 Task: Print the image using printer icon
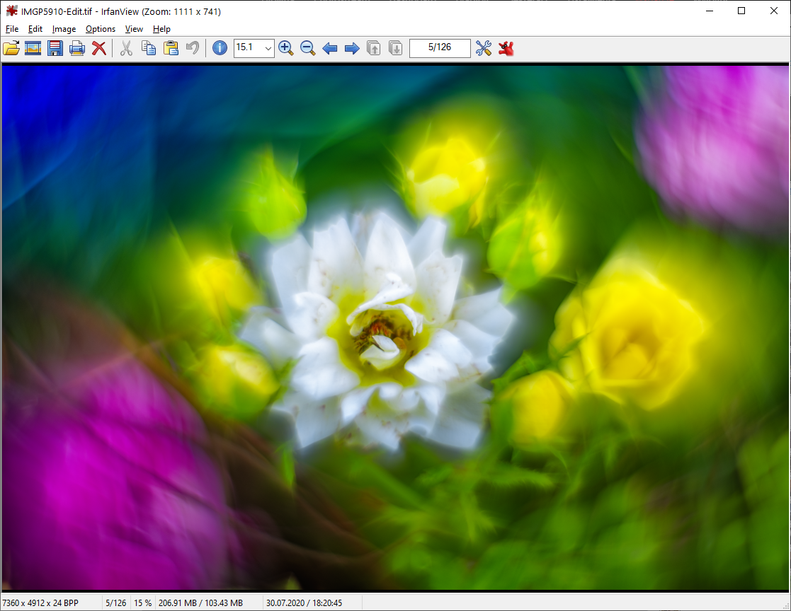pyautogui.click(x=77, y=48)
